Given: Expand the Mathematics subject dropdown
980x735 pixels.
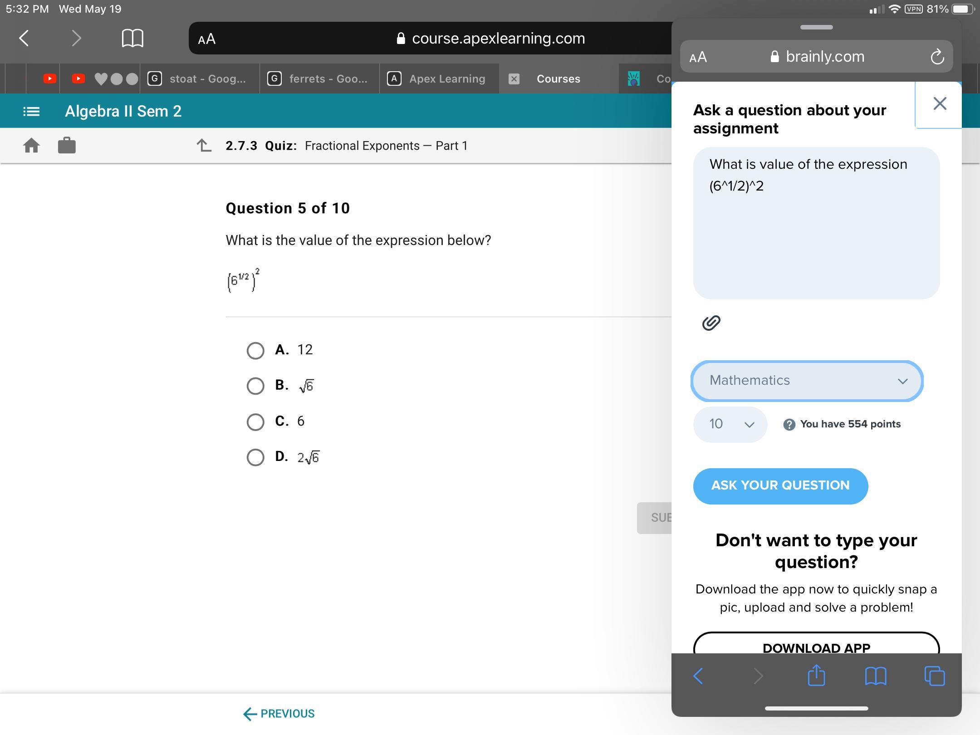Looking at the screenshot, I should (807, 381).
